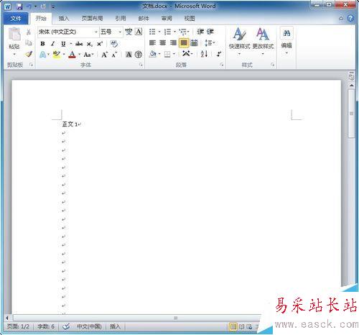Open the font size dropdown
Screen dimensions: 359x335
click(120, 32)
